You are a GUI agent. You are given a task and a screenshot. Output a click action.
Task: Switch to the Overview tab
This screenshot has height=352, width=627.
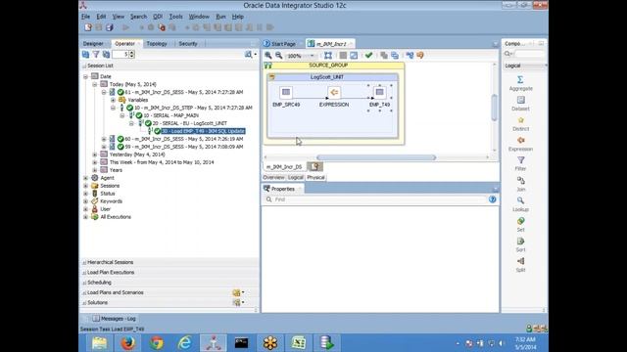click(273, 177)
